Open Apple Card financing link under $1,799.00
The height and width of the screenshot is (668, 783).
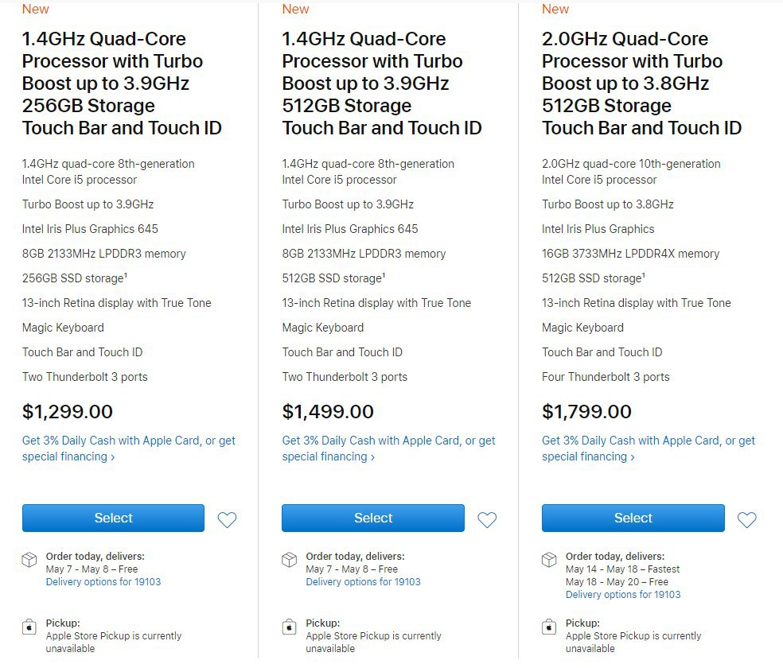649,449
